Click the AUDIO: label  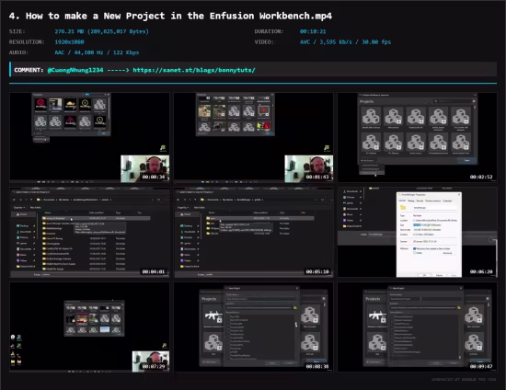tap(18, 52)
